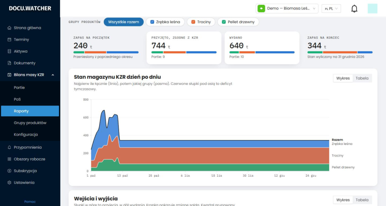Screen dimensions: 386x206
Task: Click 'Stan wyliczony na 31 grudnia 2026' text
Action: point(336,57)
